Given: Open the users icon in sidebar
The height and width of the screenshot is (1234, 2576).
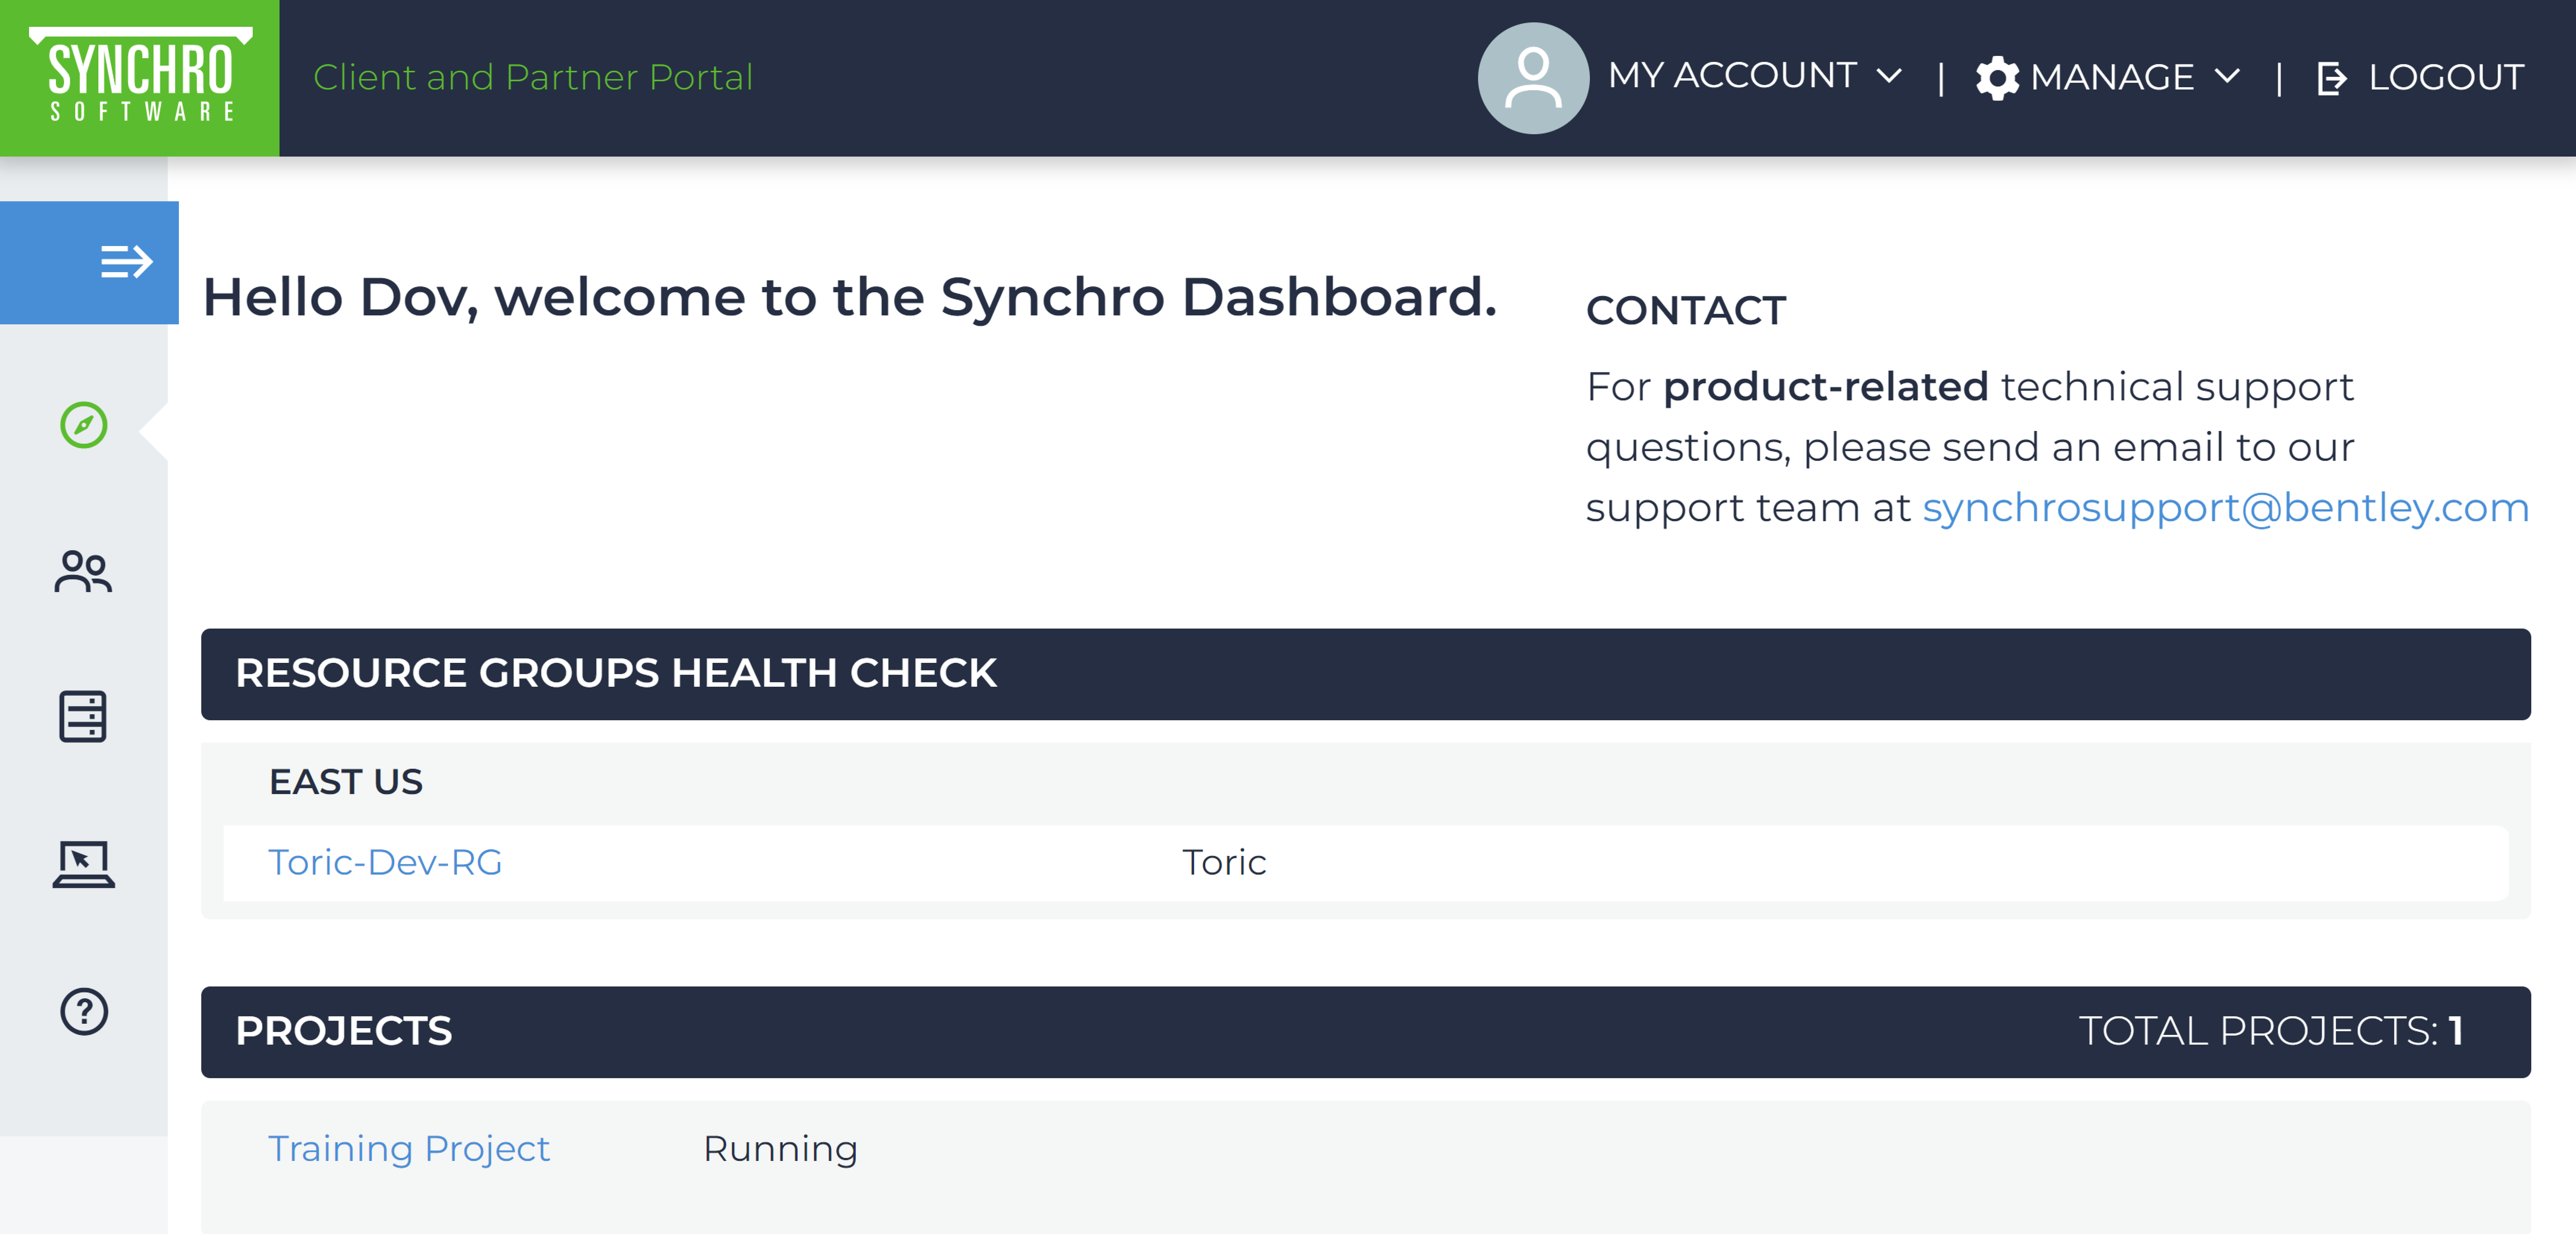Looking at the screenshot, I should 84,571.
